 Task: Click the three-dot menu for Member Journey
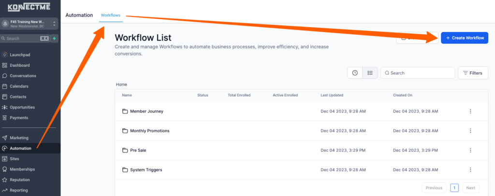point(470,112)
